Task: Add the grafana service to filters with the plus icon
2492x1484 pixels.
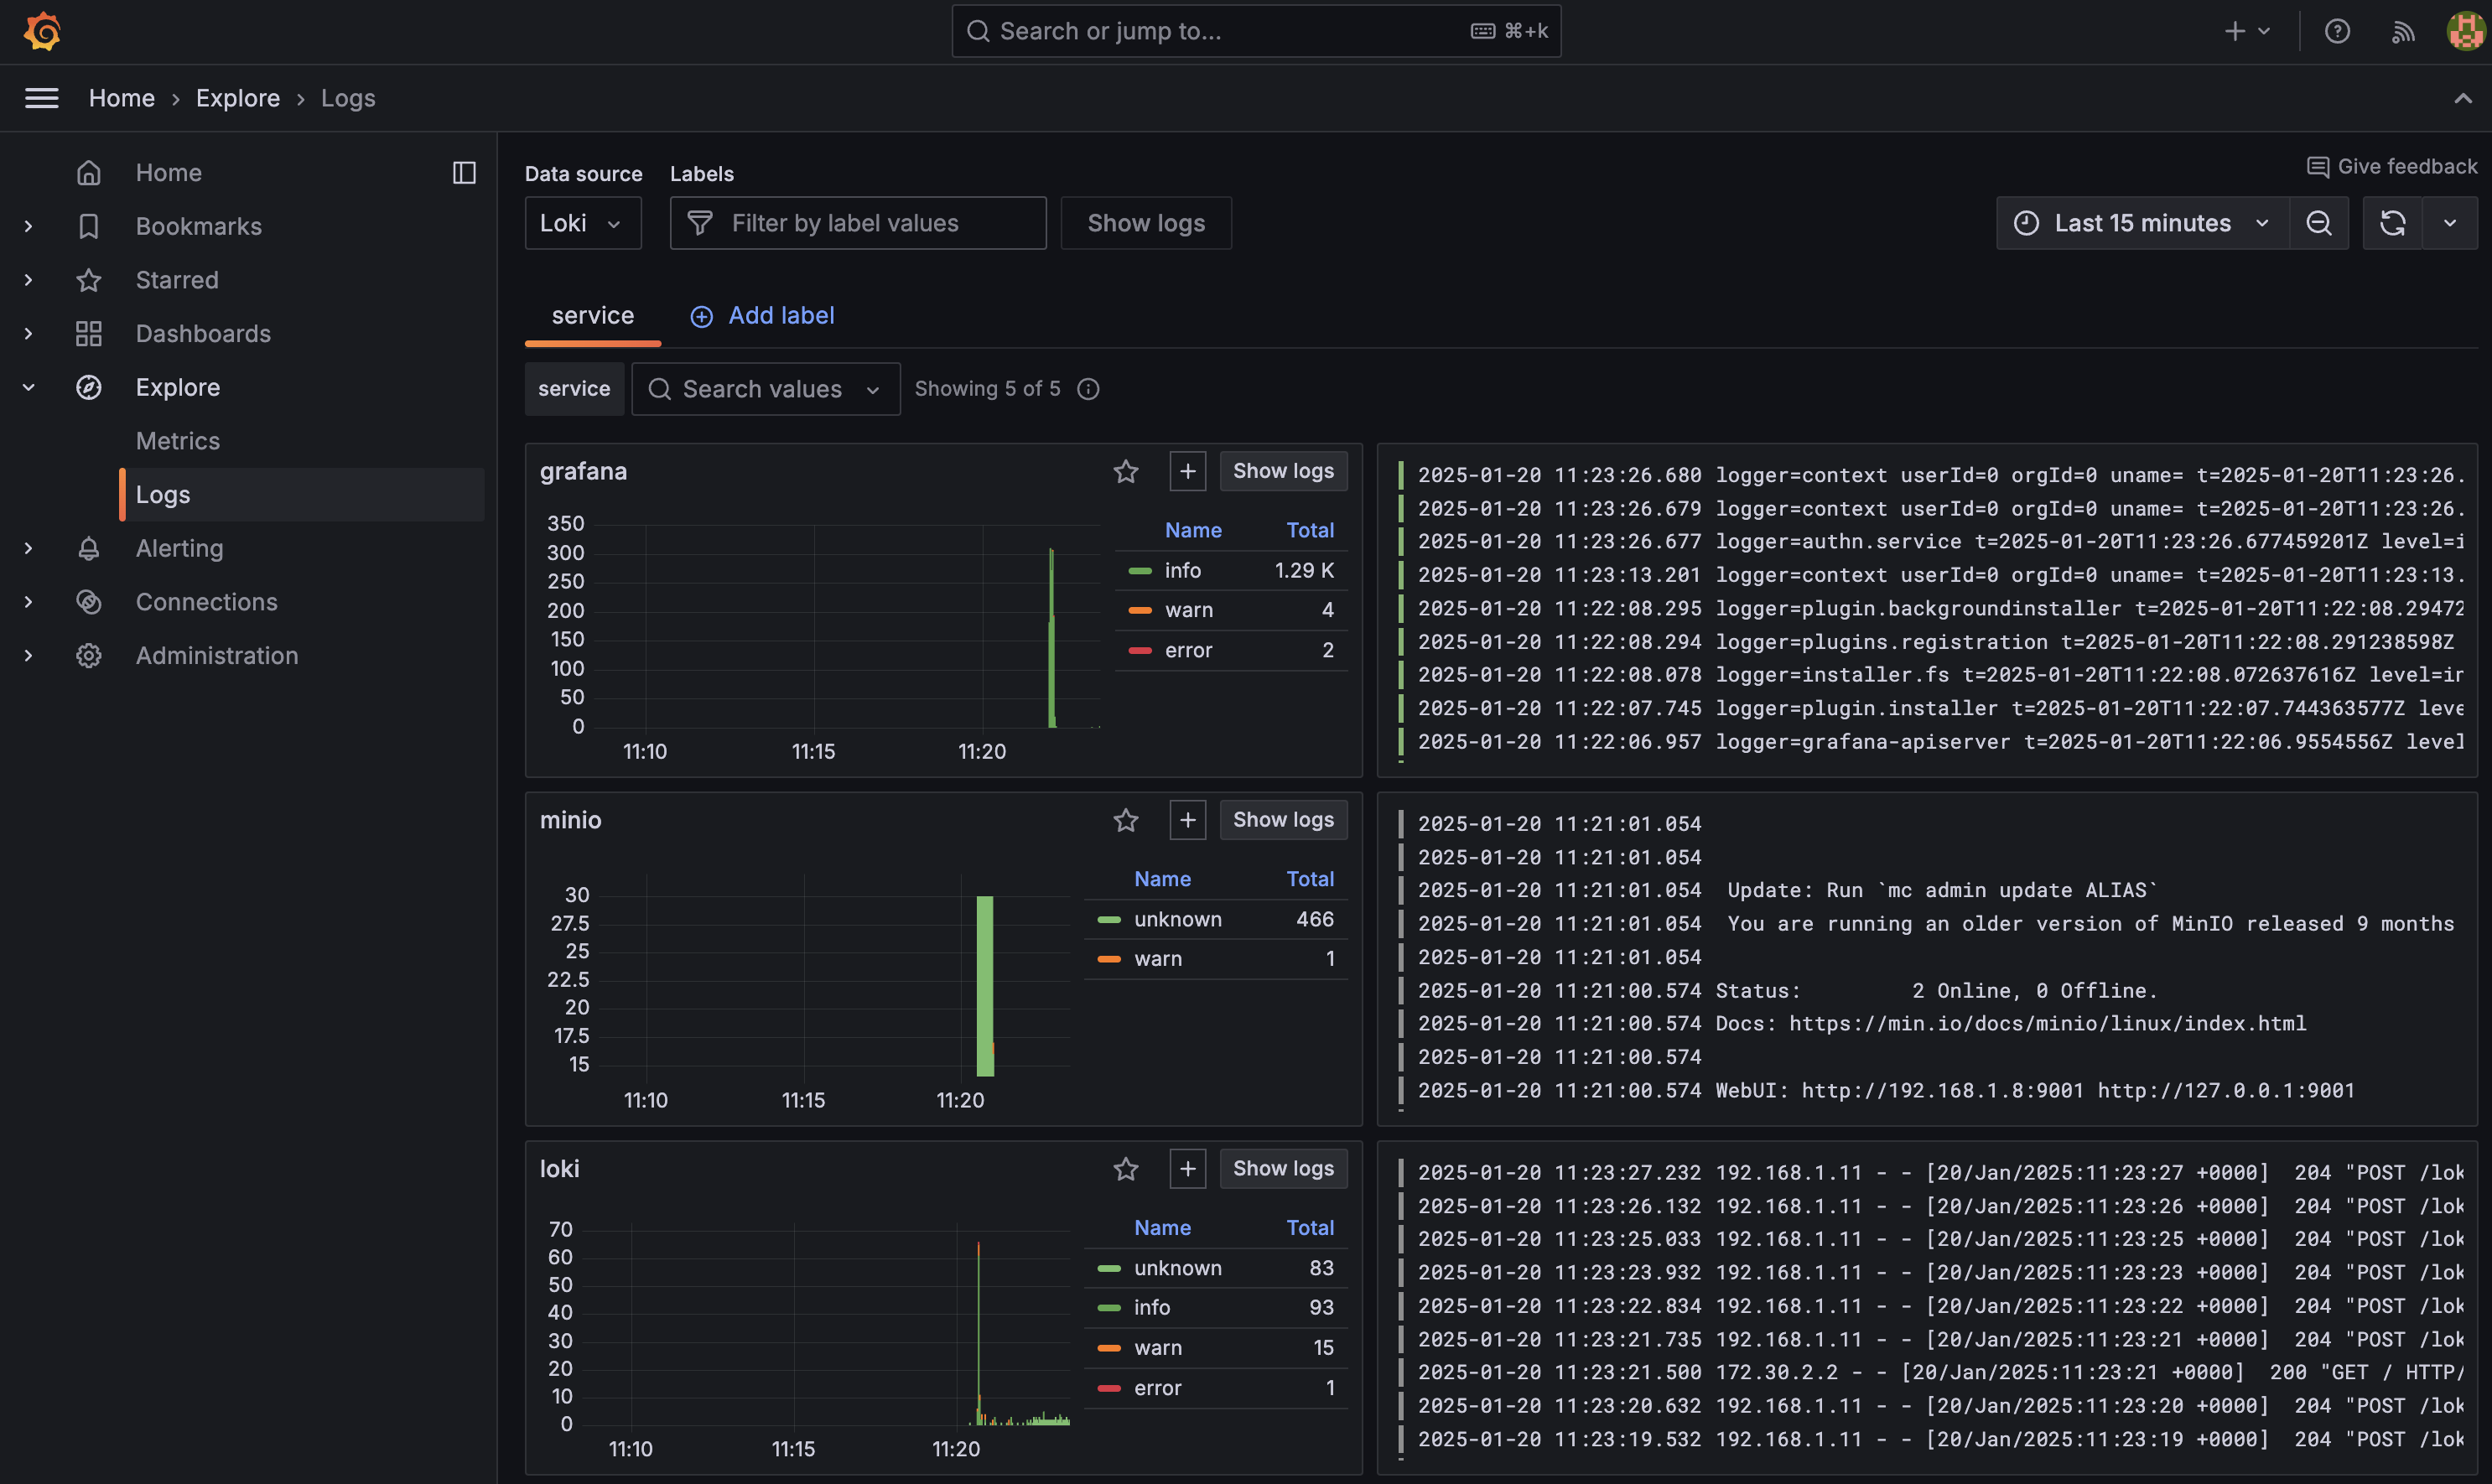Action: (1187, 471)
